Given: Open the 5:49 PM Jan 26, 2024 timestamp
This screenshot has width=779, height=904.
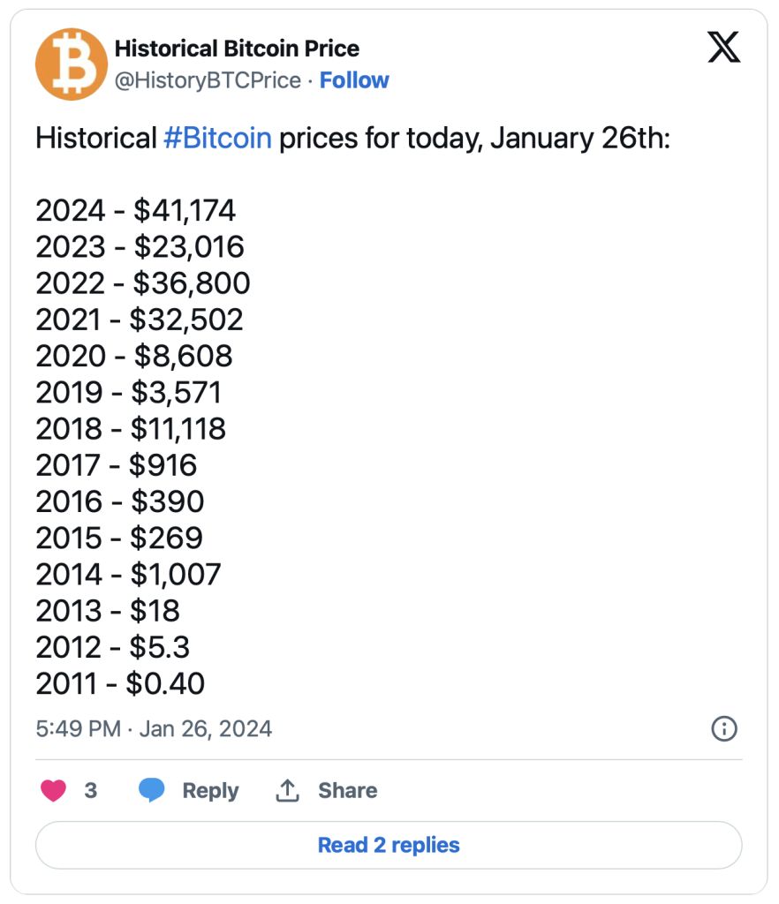Looking at the screenshot, I should (x=154, y=728).
